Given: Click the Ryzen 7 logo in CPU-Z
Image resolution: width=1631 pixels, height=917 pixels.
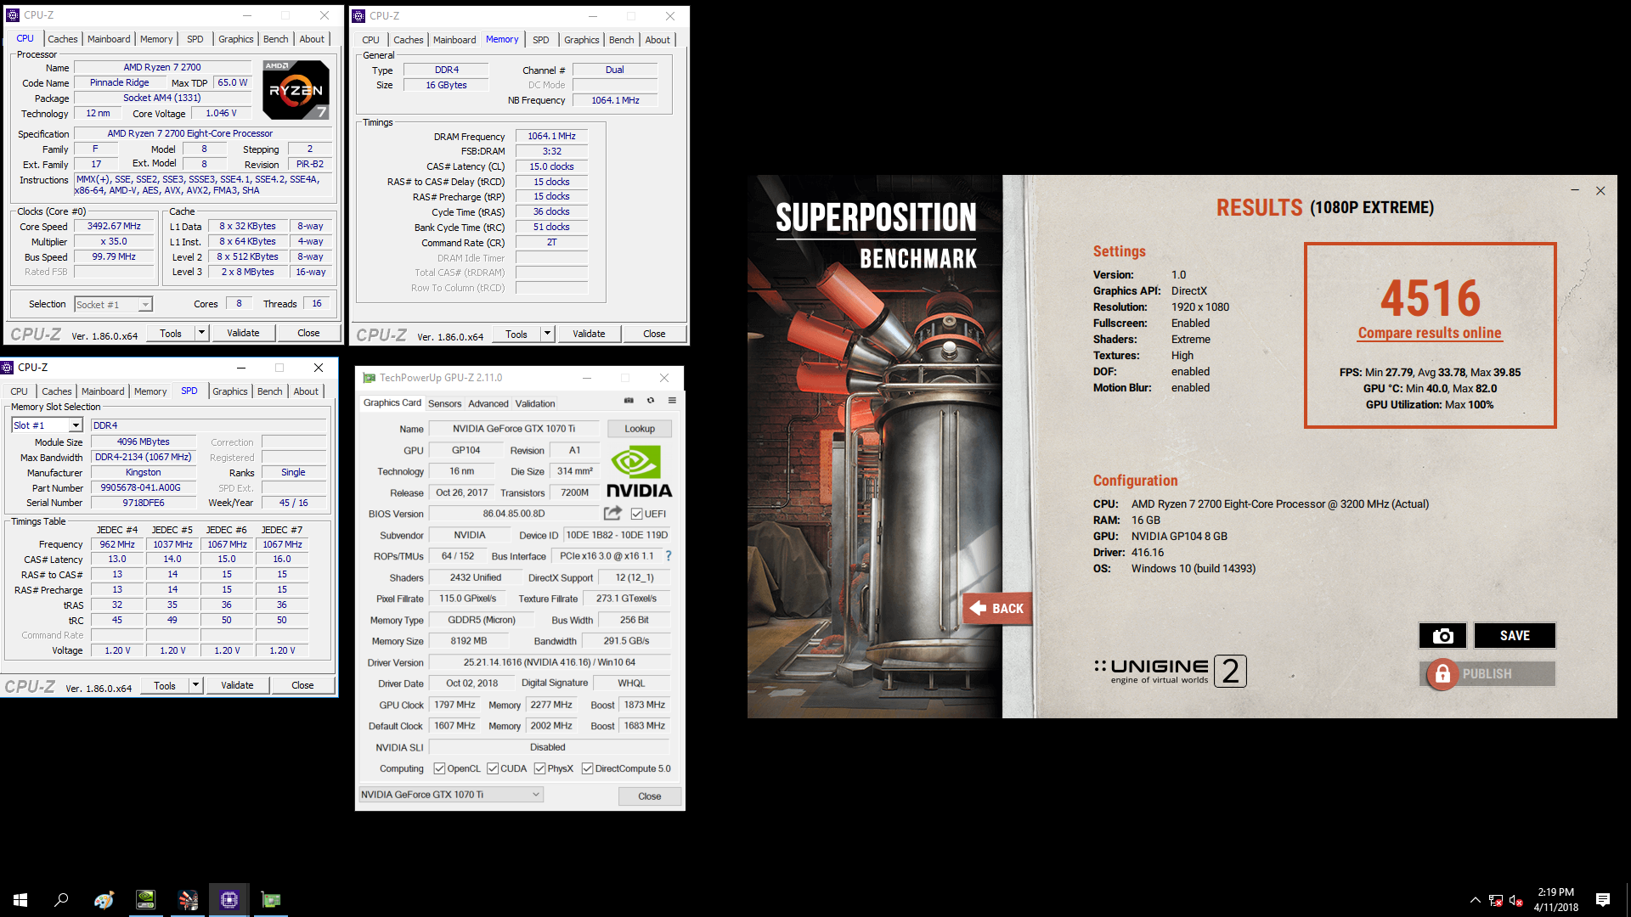Looking at the screenshot, I should click(x=296, y=89).
